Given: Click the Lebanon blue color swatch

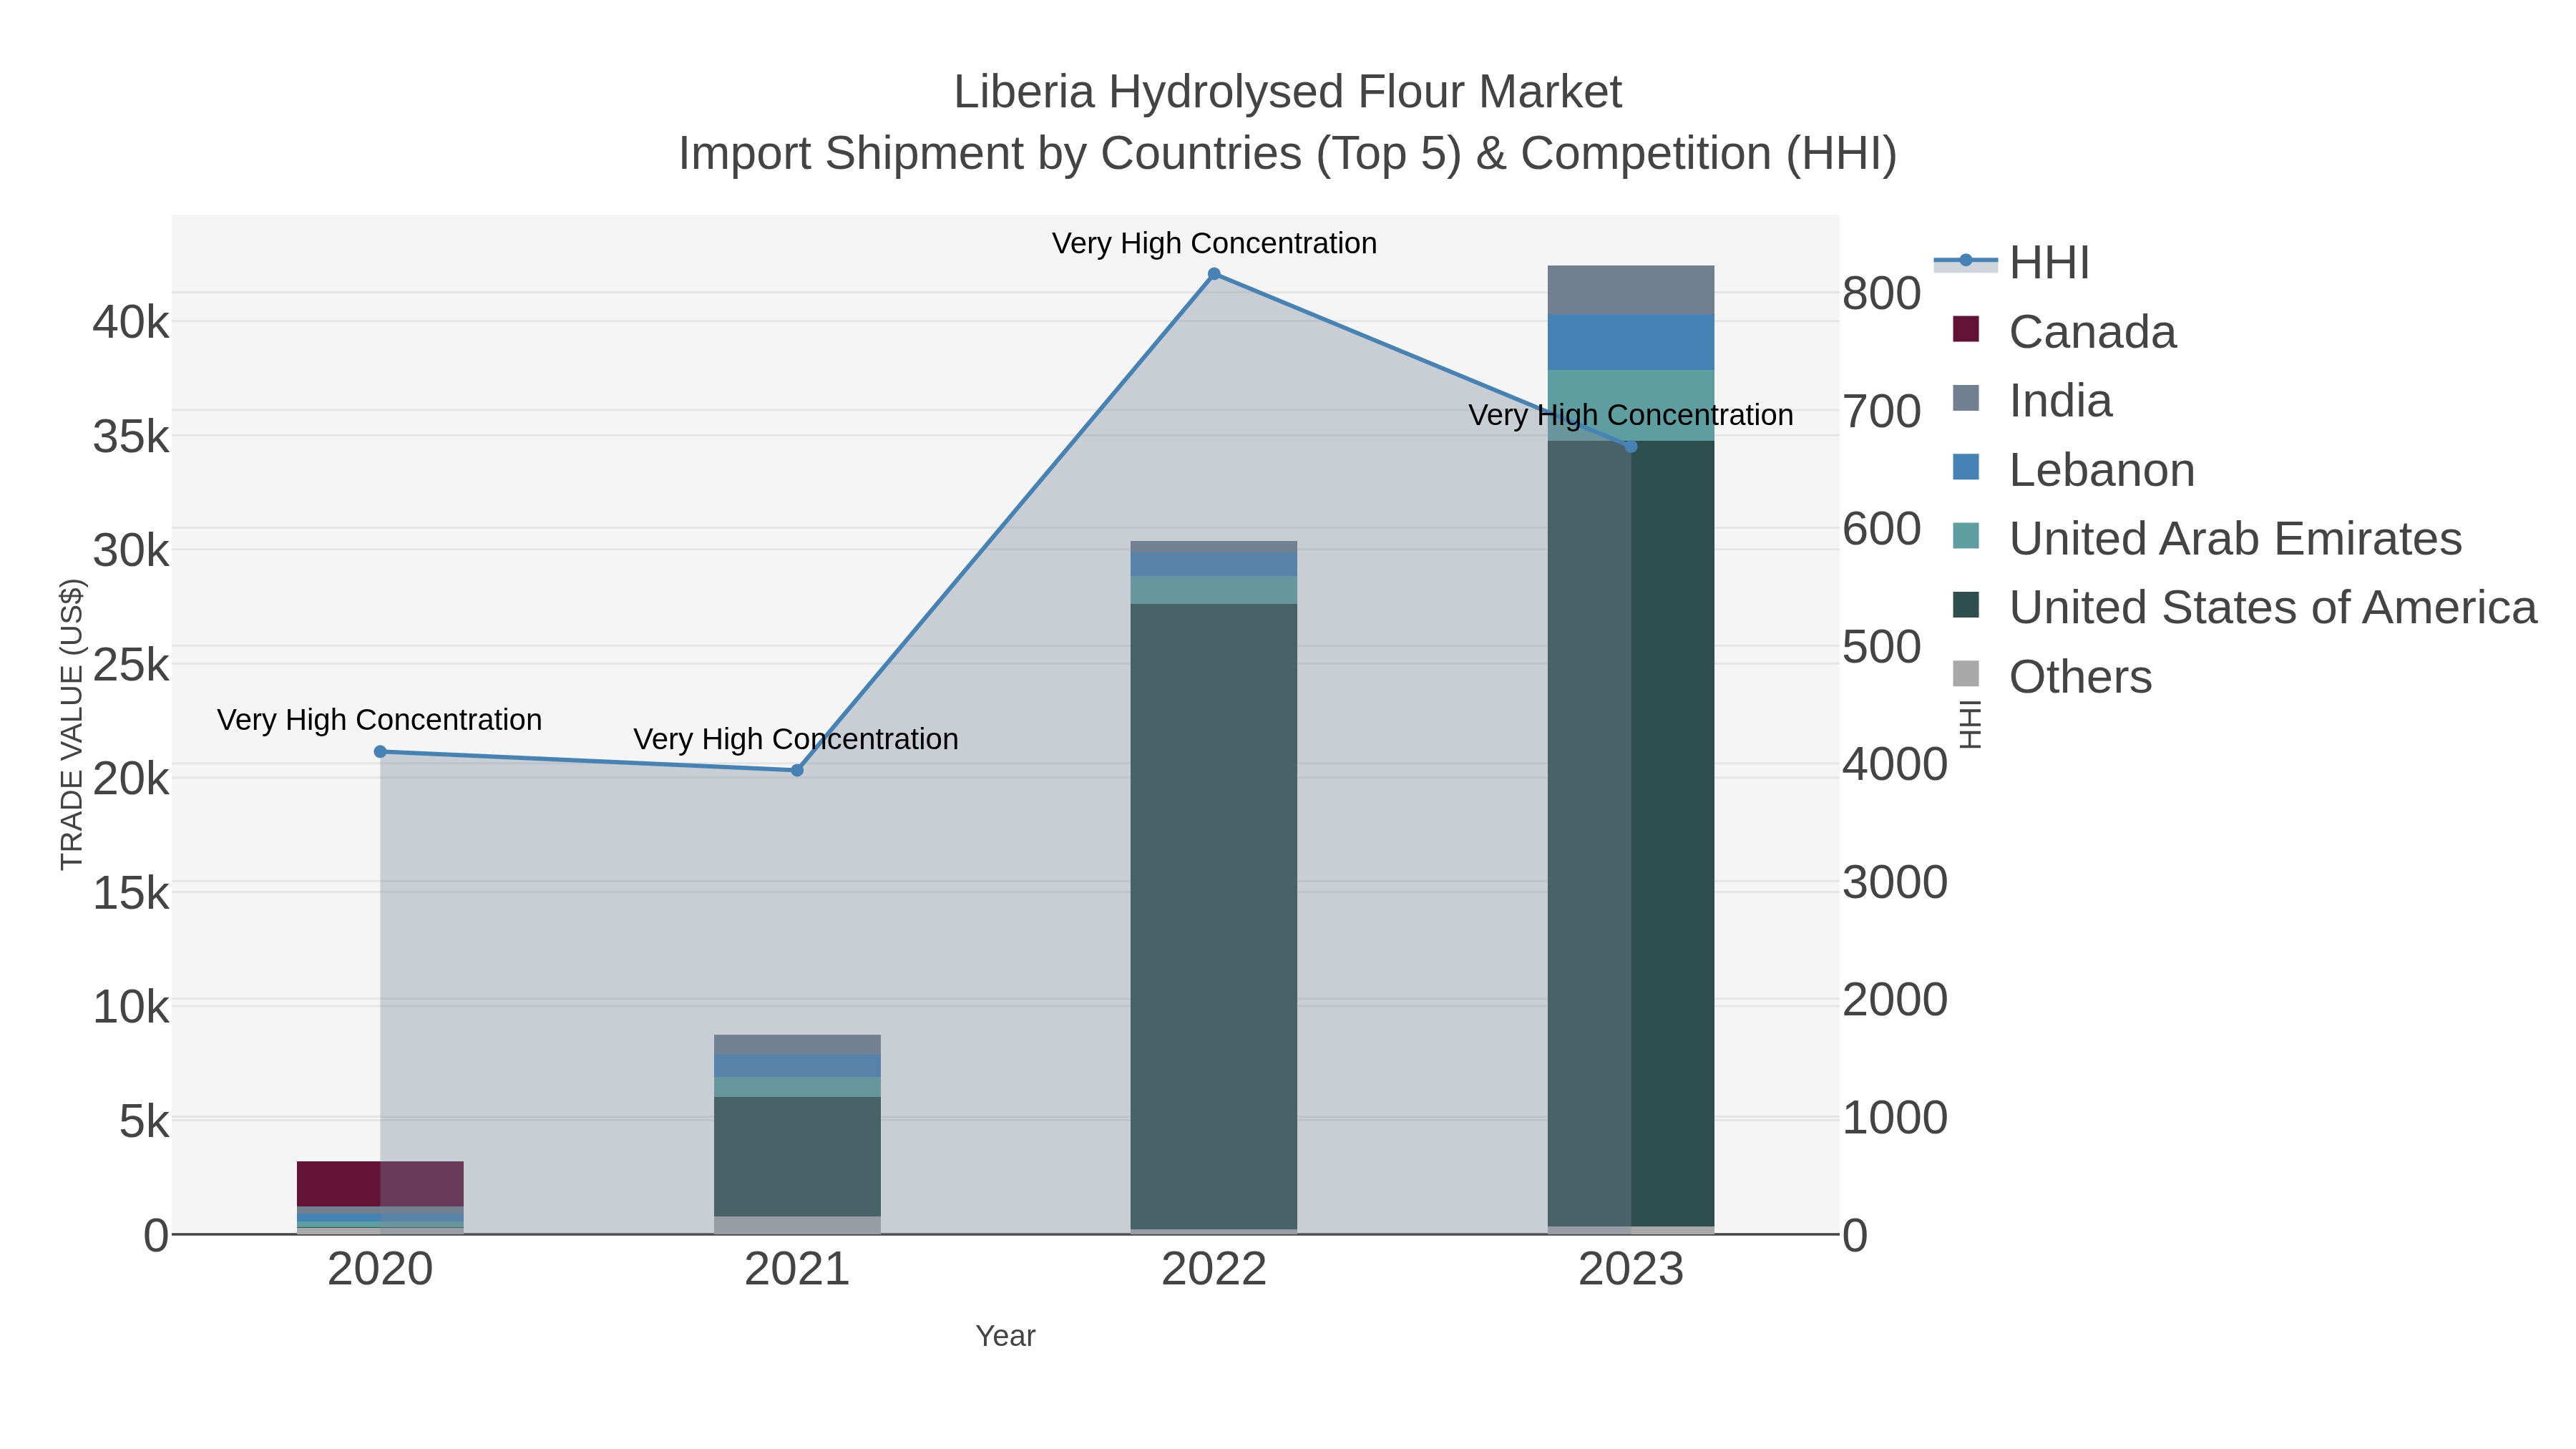Looking at the screenshot, I should 1965,467.
